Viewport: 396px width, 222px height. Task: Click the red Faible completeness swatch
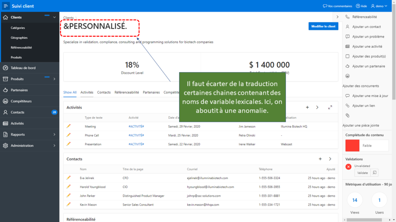point(352,145)
